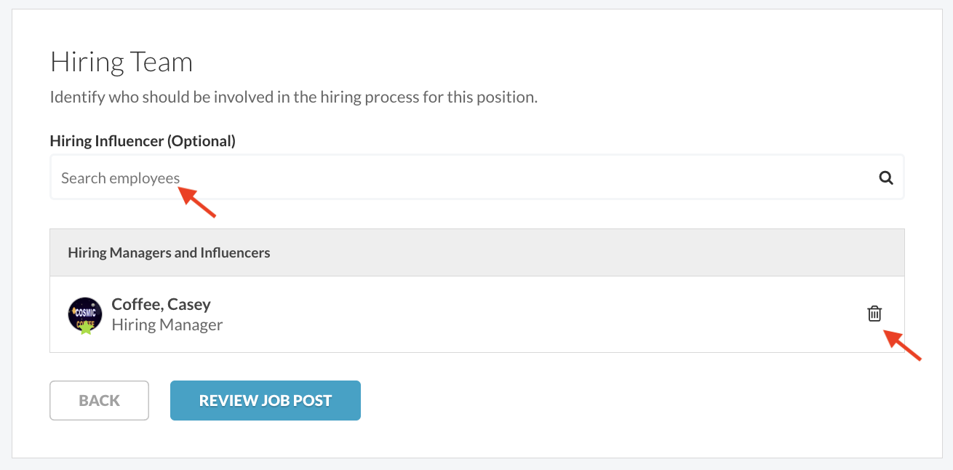This screenshot has height=470, width=953.
Task: Click the magnifying glass search icon
Action: [x=885, y=178]
